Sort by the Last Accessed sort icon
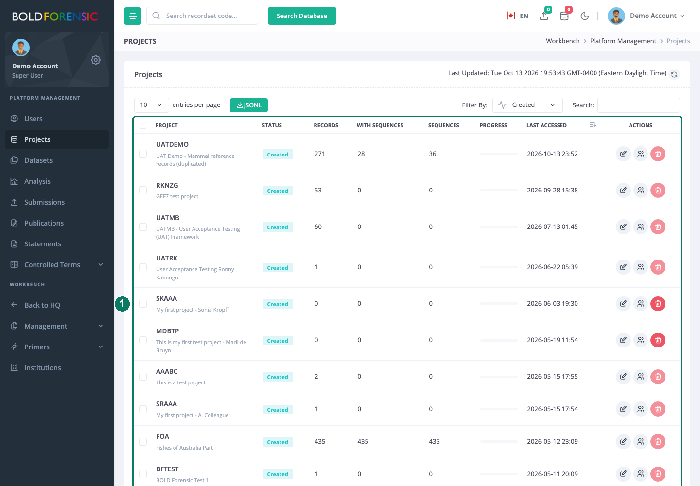The image size is (700, 486). pyautogui.click(x=593, y=125)
